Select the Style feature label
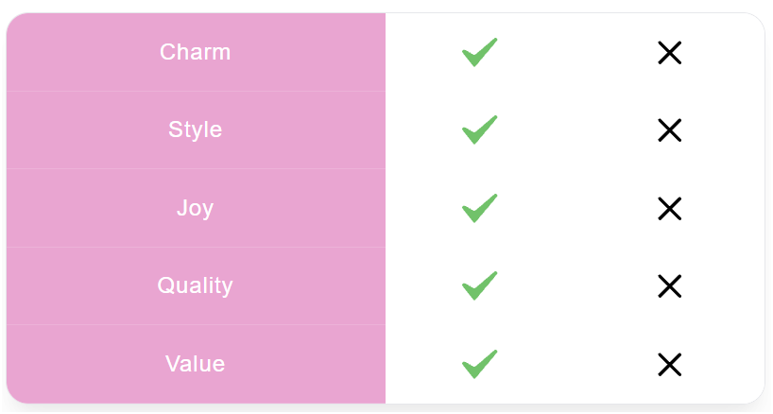The width and height of the screenshot is (773, 414). pyautogui.click(x=195, y=129)
